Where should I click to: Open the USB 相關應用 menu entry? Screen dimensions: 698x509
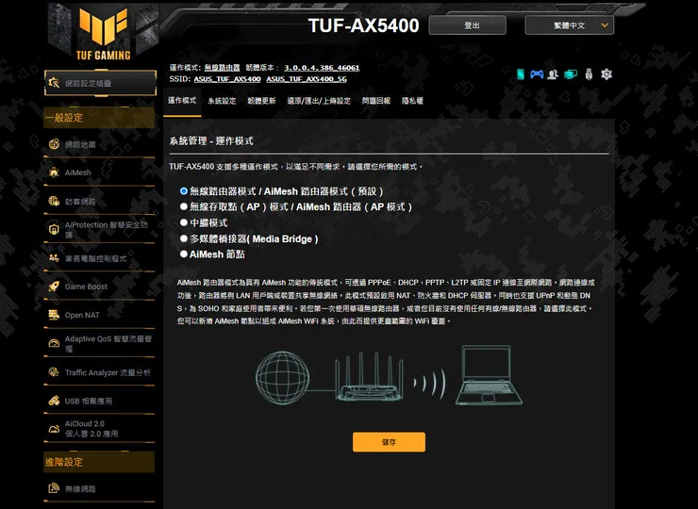point(99,401)
